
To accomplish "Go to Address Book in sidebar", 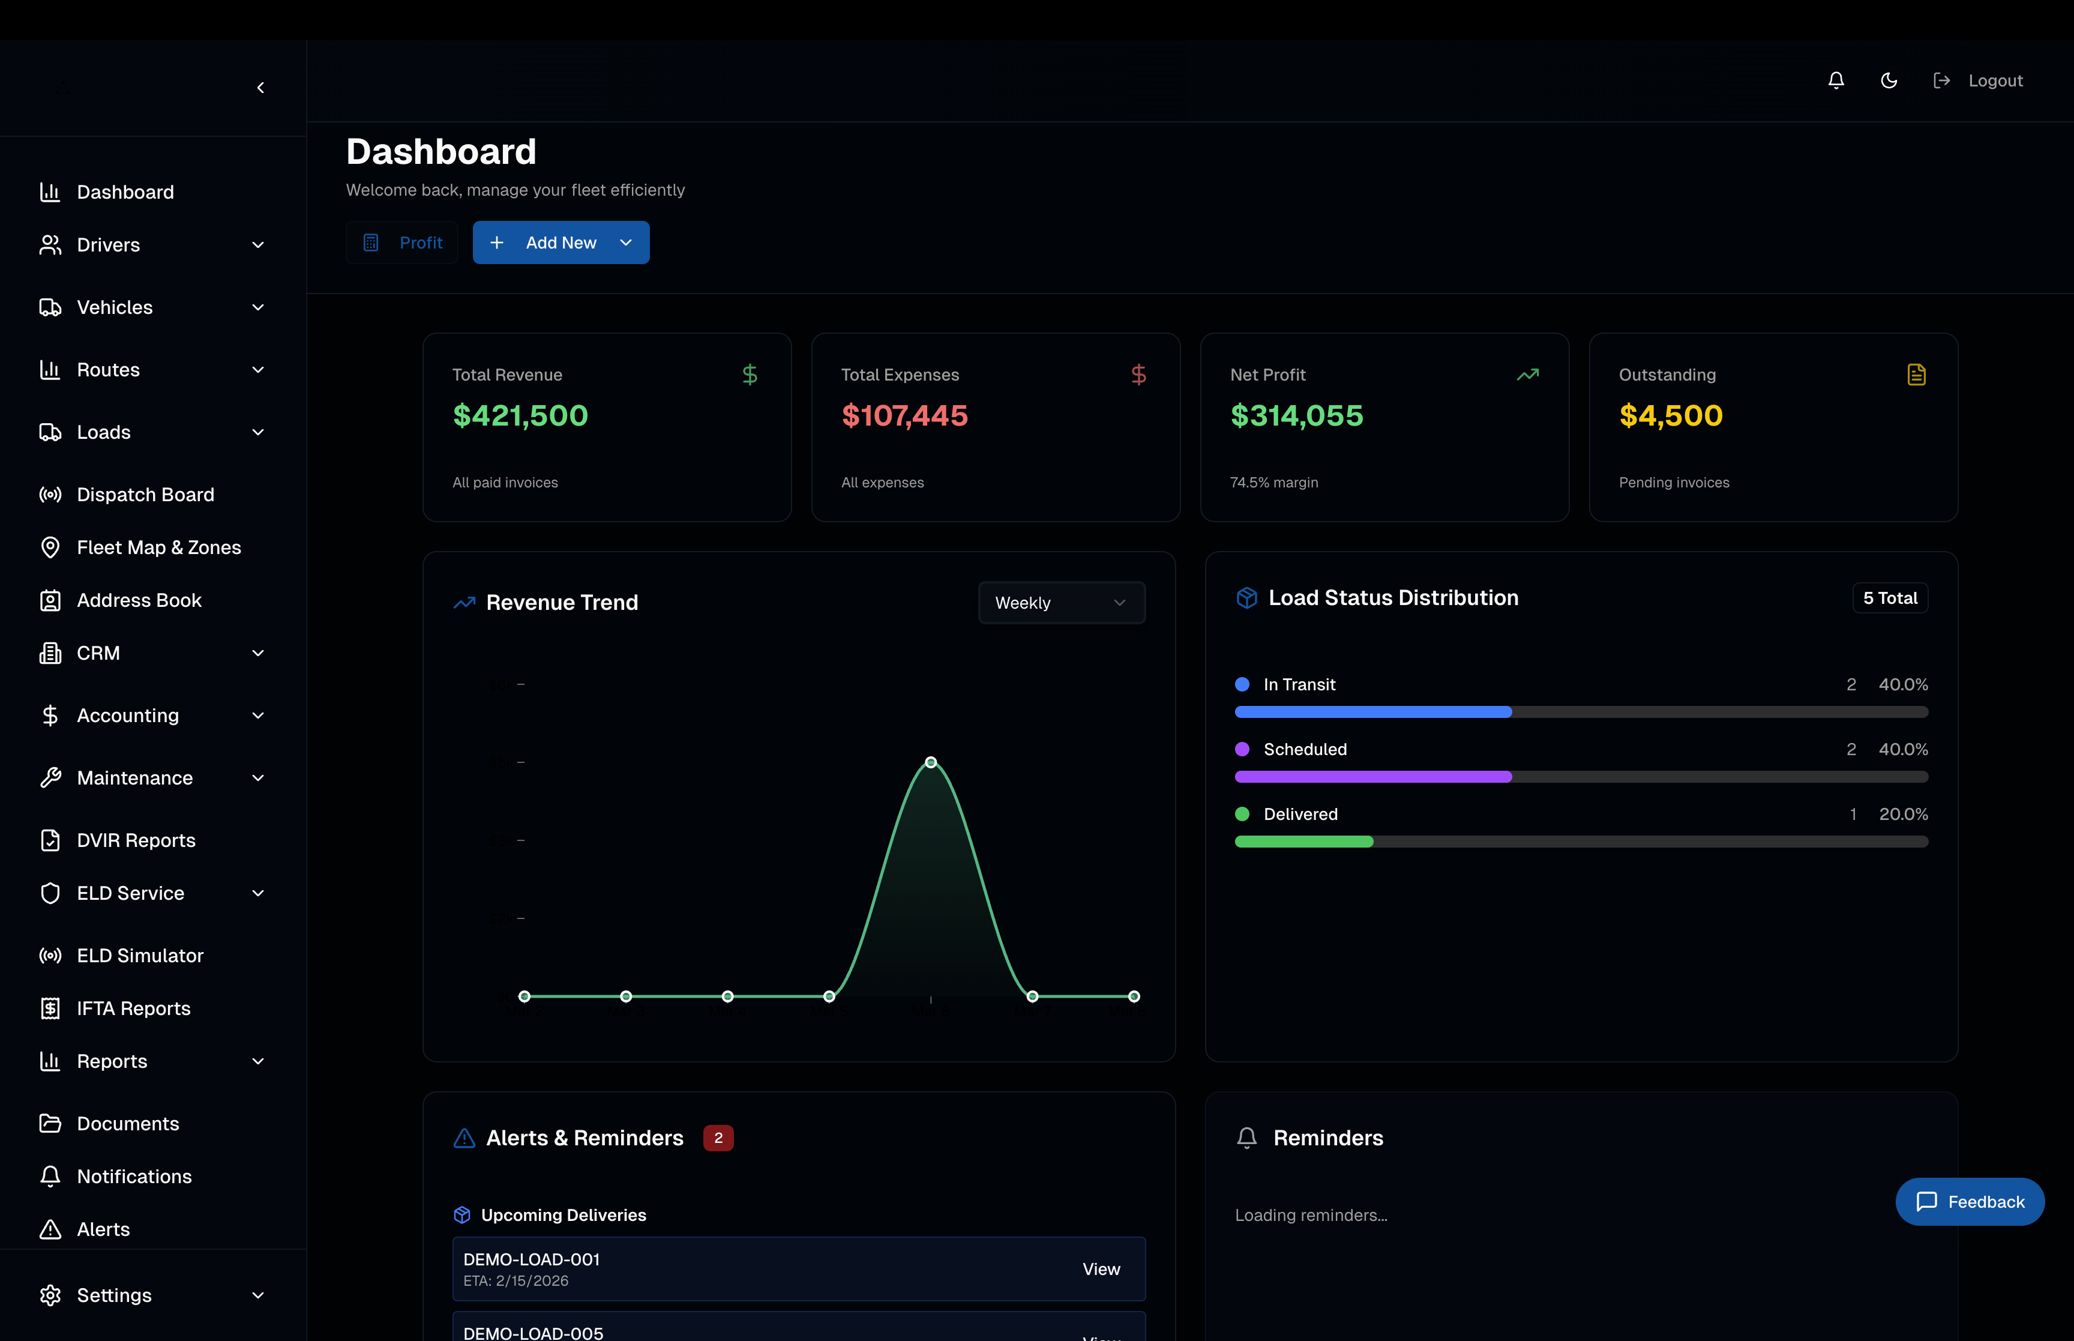I will point(139,600).
